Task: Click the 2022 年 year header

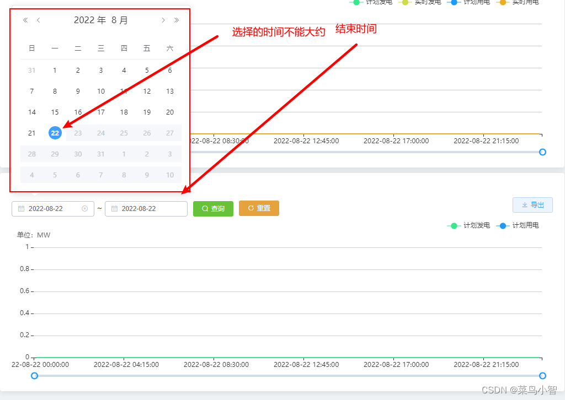Action: pyautogui.click(x=90, y=20)
